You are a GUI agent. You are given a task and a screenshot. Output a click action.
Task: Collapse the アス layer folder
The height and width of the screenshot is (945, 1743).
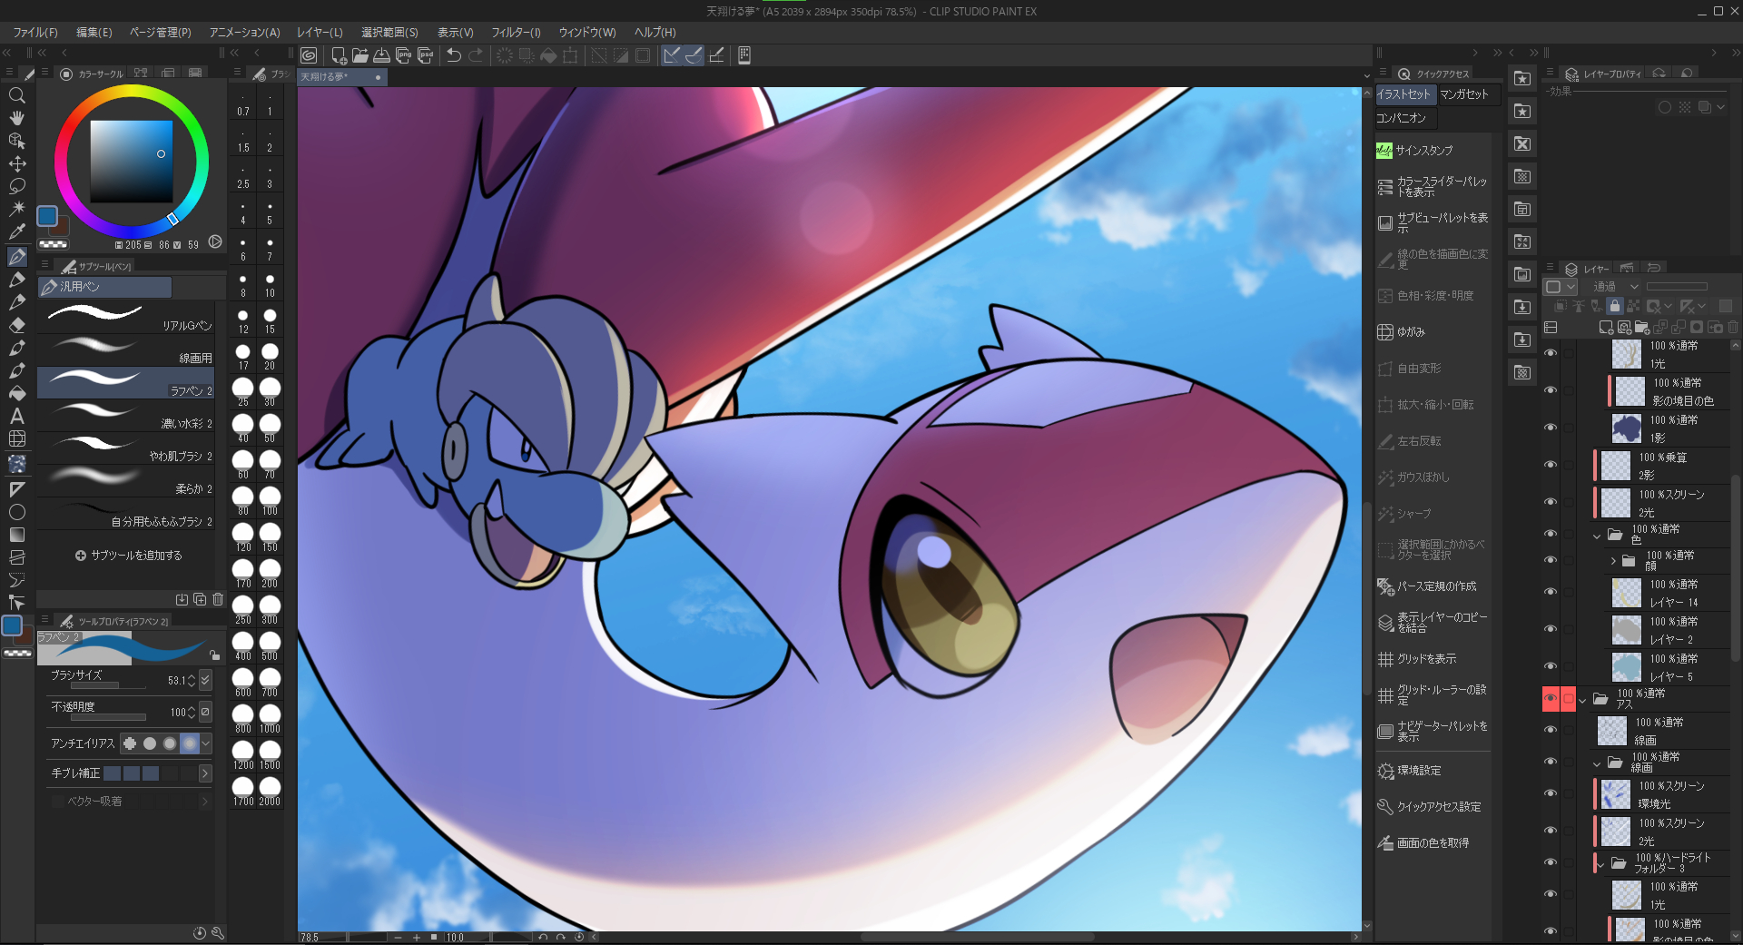click(x=1583, y=700)
